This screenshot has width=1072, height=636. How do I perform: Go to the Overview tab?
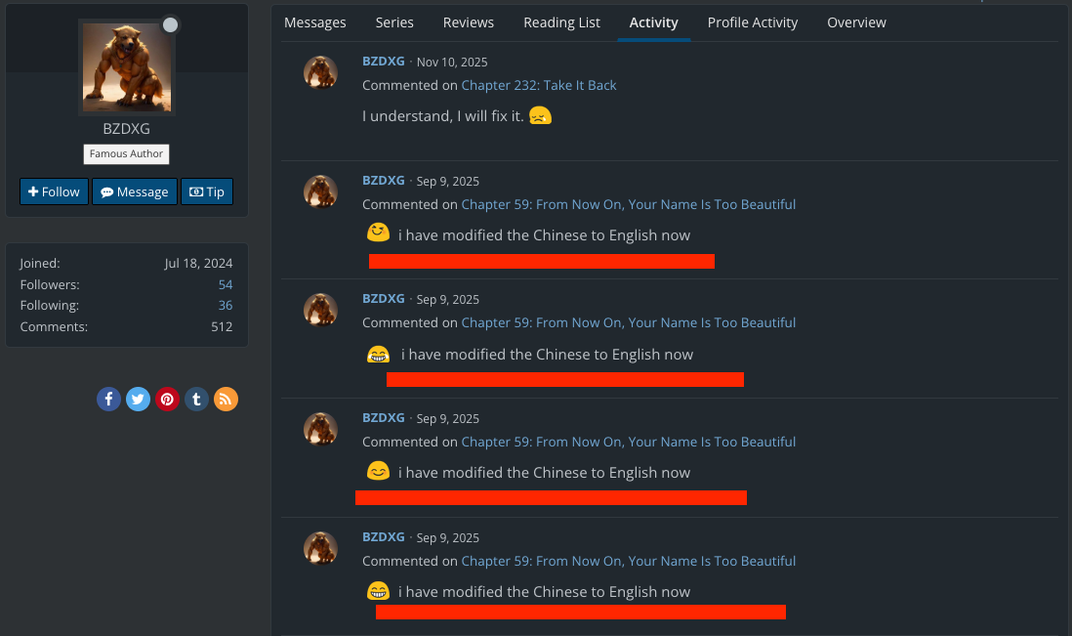[x=856, y=22]
